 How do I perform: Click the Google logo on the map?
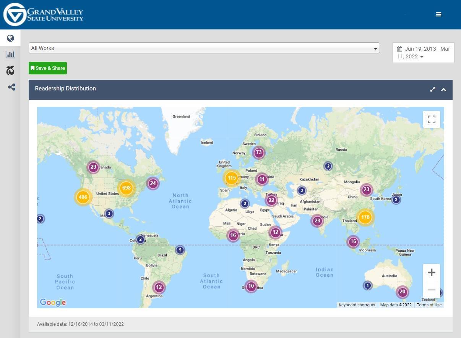(52, 302)
